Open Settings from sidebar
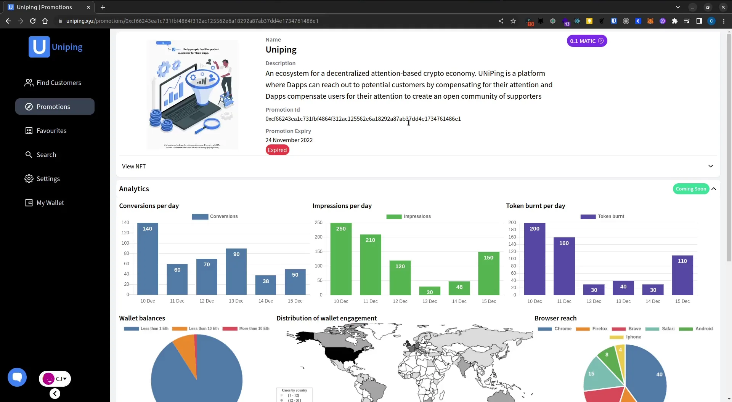Screen dimensions: 732x402 coord(55,179)
